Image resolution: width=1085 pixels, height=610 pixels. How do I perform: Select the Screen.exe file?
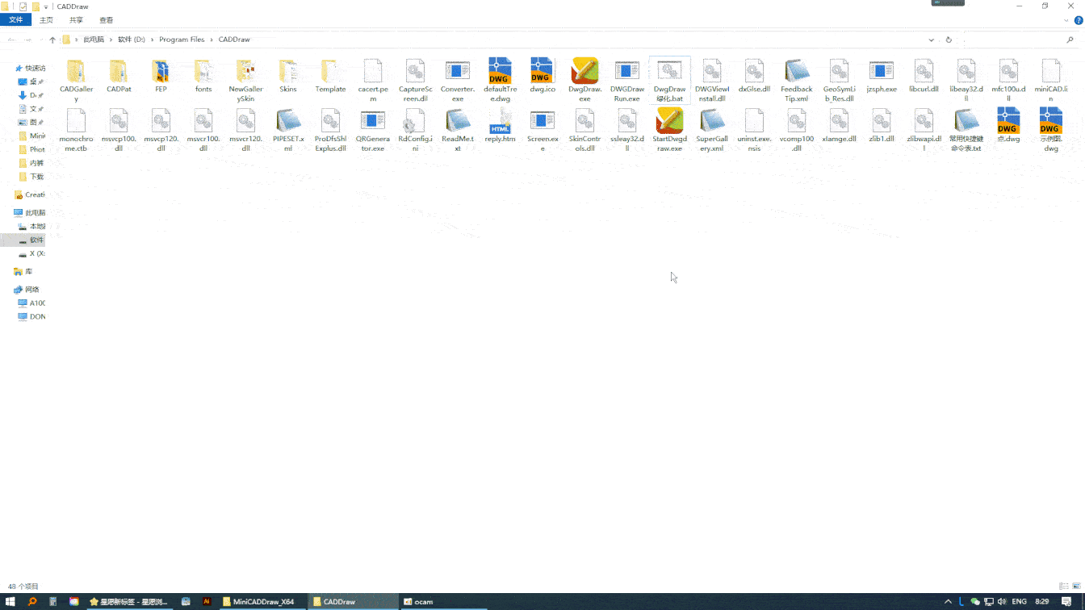click(x=542, y=130)
